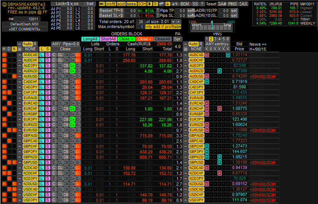Click the NZDCHF pin 4 down-arrow marker
The image size is (318, 204).
(219, 173)
